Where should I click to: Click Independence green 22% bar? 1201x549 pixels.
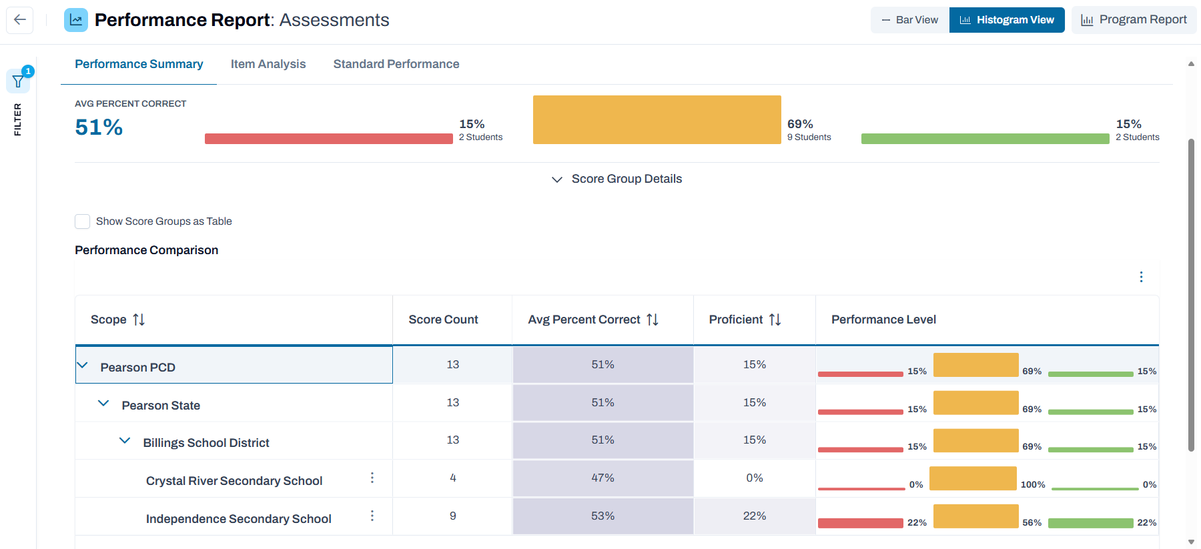pyautogui.click(x=1091, y=524)
